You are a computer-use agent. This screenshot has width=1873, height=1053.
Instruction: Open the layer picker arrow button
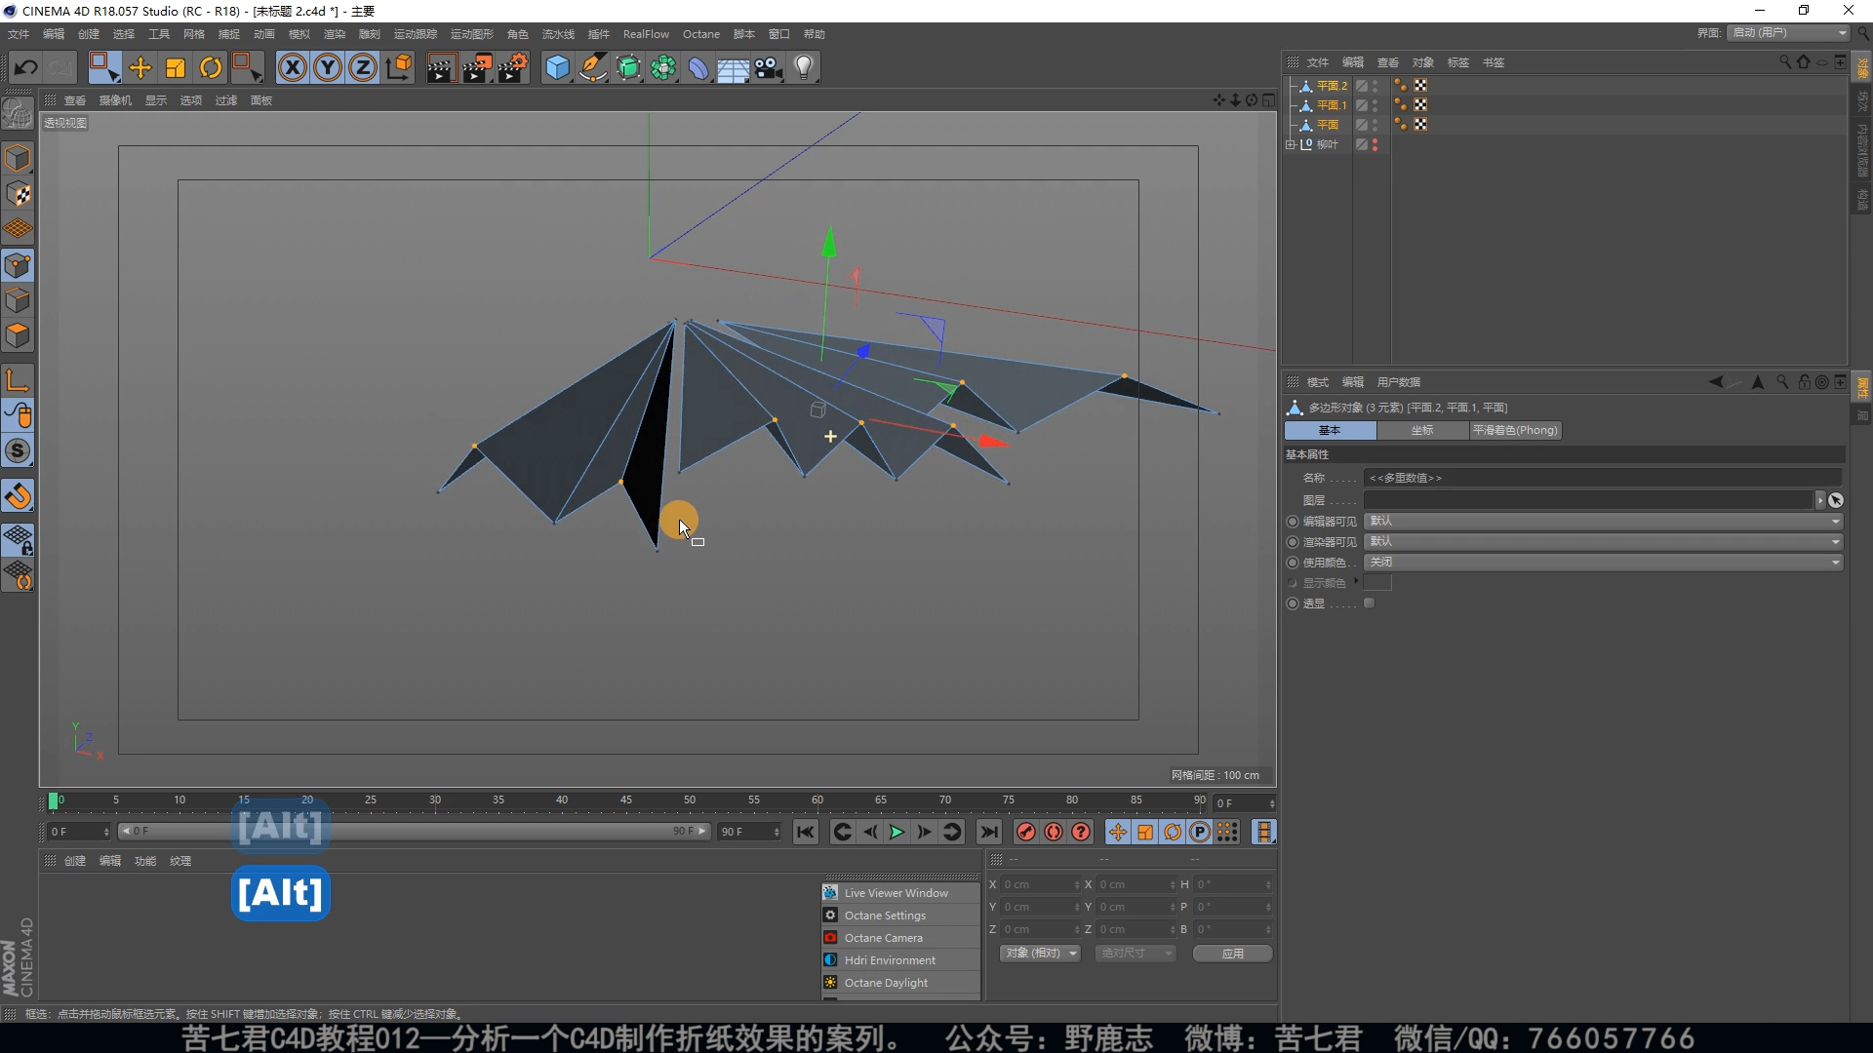coord(1819,500)
